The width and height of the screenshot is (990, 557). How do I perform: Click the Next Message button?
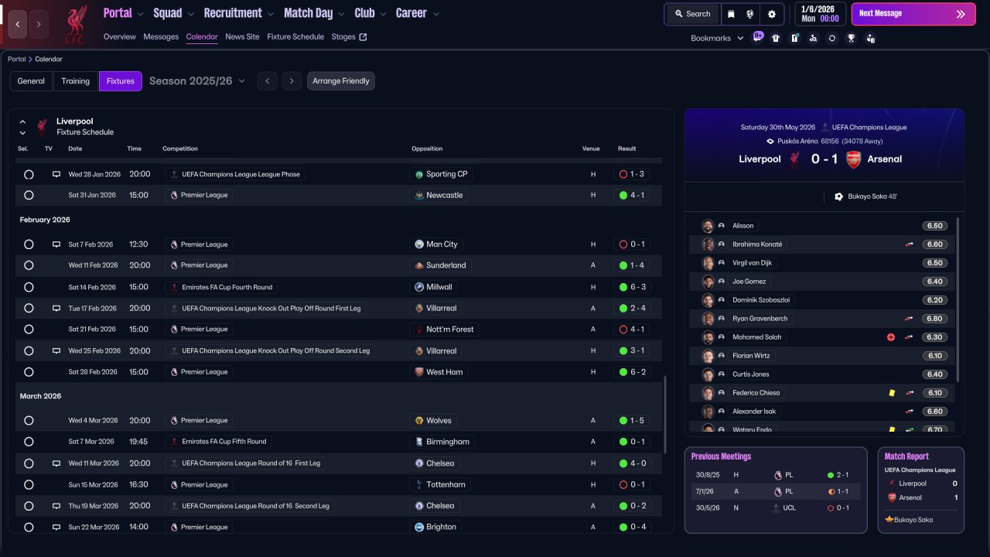pos(912,14)
